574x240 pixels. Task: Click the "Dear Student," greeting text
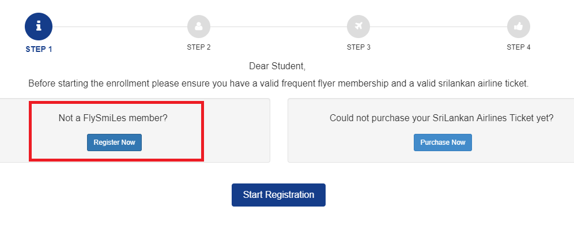point(277,66)
